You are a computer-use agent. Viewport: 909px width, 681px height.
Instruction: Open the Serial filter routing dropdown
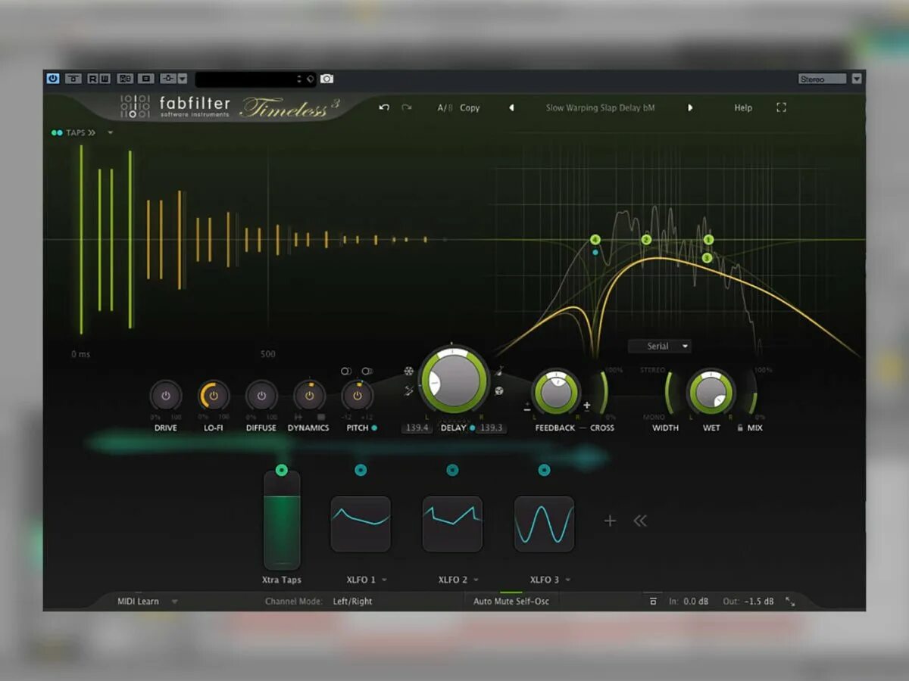(x=660, y=347)
